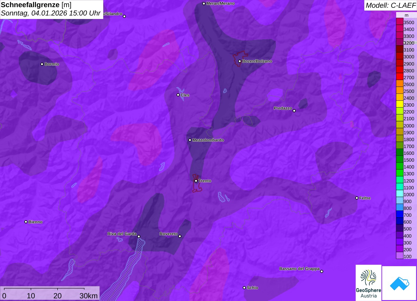Pick the 1300 m bright green legend swatch
The height and width of the screenshot is (301, 417).
[x=399, y=173]
